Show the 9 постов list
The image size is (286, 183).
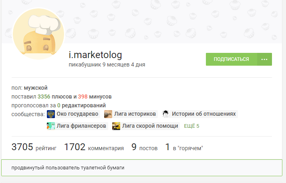(x=144, y=148)
